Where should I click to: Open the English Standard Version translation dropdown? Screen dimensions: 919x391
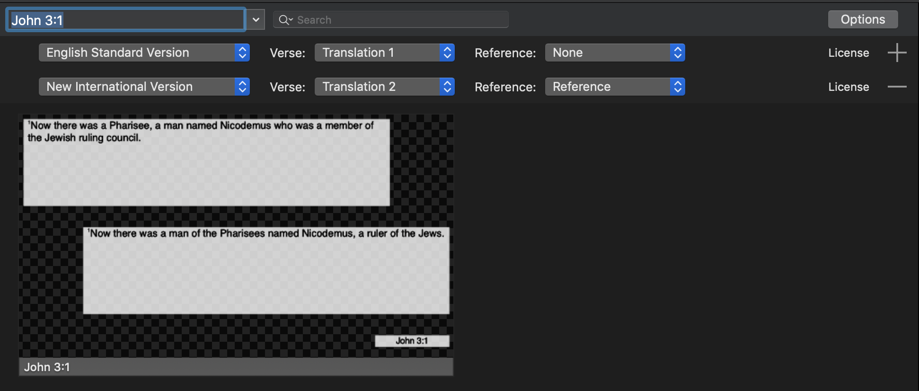(144, 53)
